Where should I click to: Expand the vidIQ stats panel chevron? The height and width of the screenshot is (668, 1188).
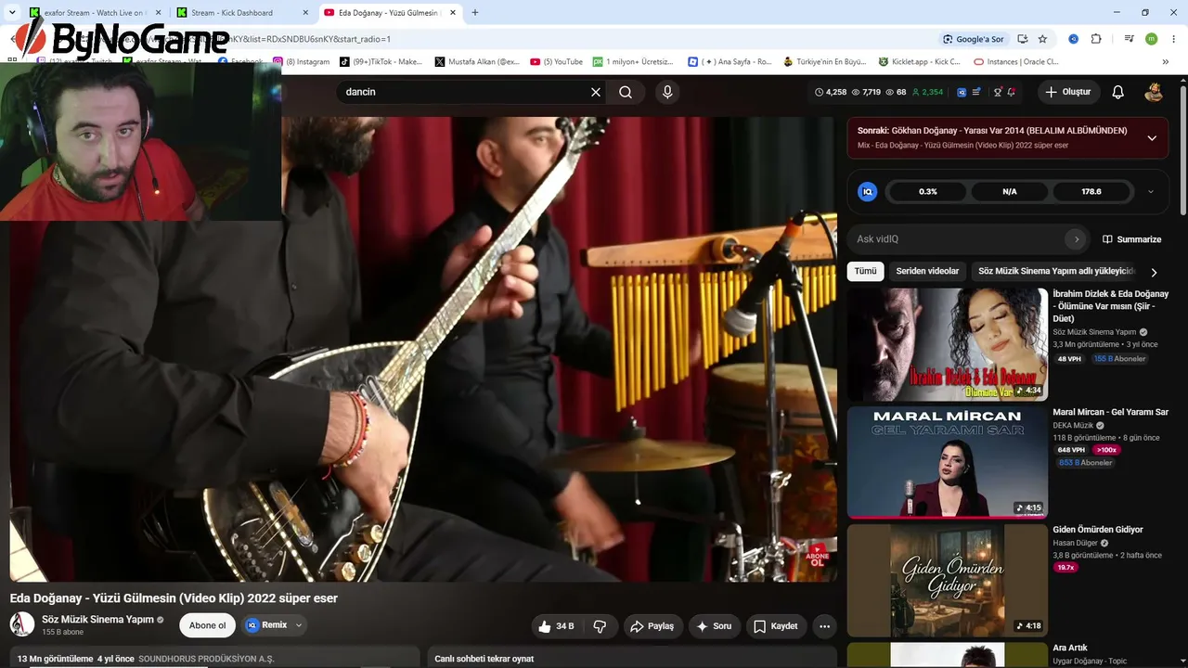[1151, 192]
